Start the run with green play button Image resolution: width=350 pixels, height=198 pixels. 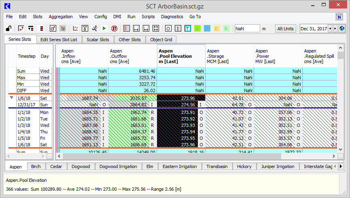[104, 29]
